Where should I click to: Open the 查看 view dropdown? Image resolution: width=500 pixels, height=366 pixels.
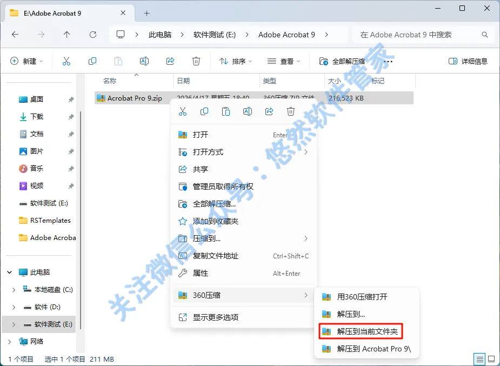coord(284,61)
